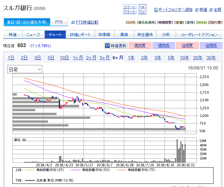224x187 pixels.
Task: Select the 1年 chart period
Action: coord(131,58)
